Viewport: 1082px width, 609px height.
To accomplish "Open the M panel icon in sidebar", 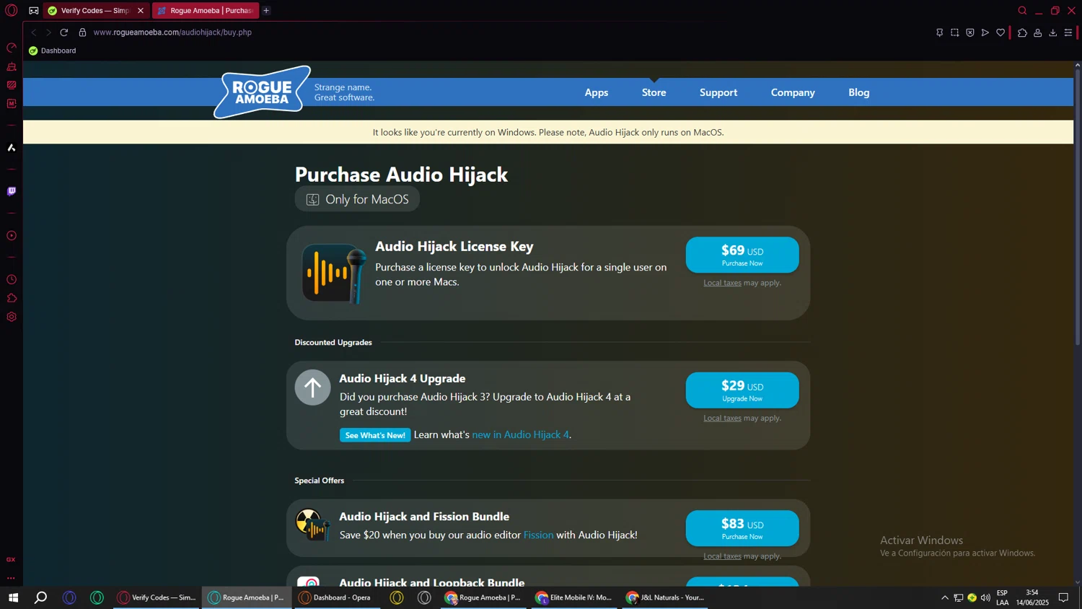I will point(12,104).
